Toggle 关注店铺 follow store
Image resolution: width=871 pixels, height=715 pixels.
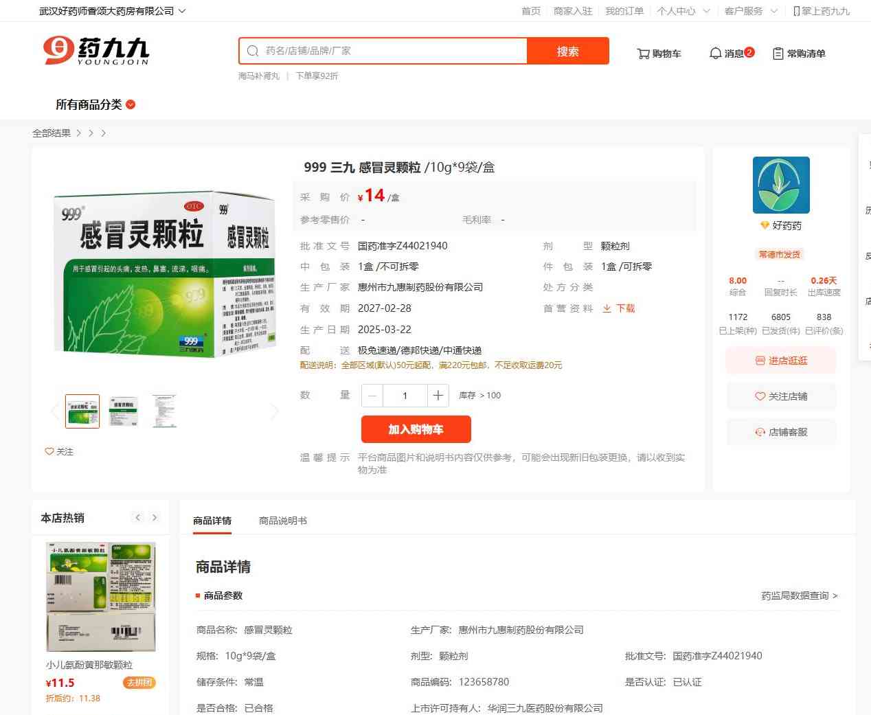[781, 396]
